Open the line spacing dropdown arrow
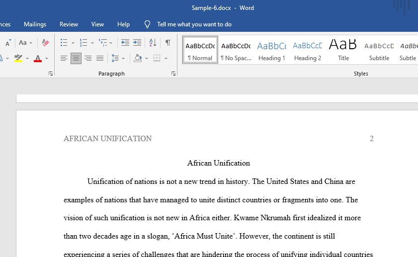This screenshot has width=418, height=257. tap(123, 58)
